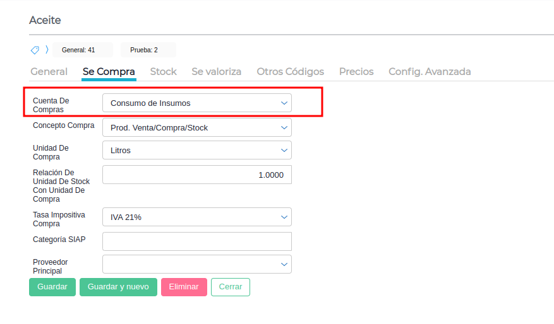Open the Otros Códigos tab
Viewport: 554px width, 324px height.
[290, 72]
